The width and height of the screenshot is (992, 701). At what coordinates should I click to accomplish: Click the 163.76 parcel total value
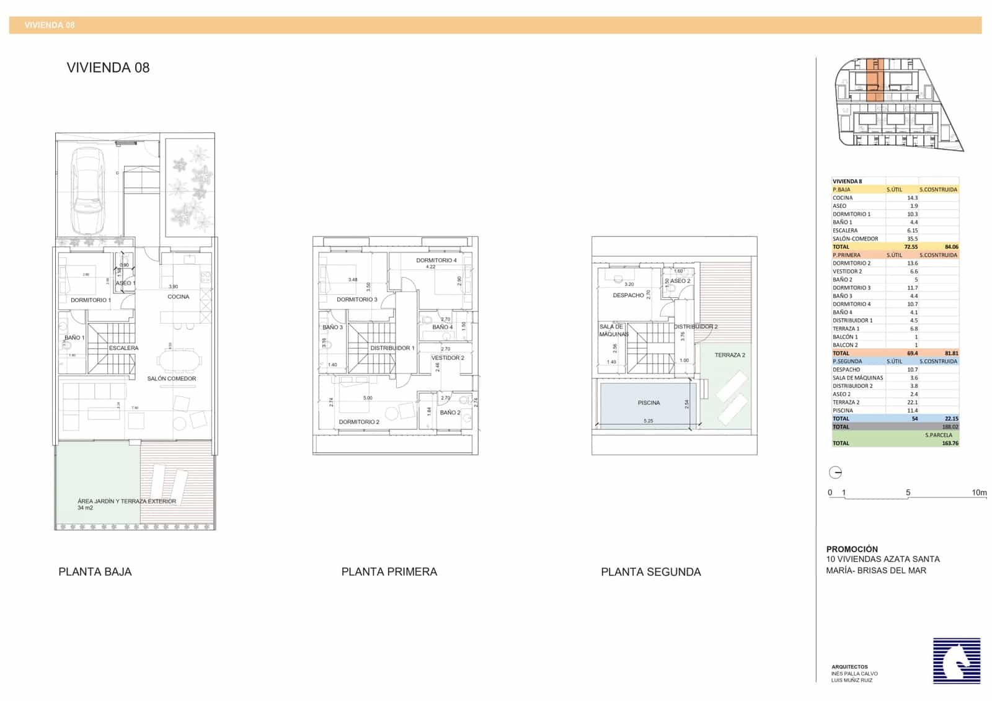(950, 444)
